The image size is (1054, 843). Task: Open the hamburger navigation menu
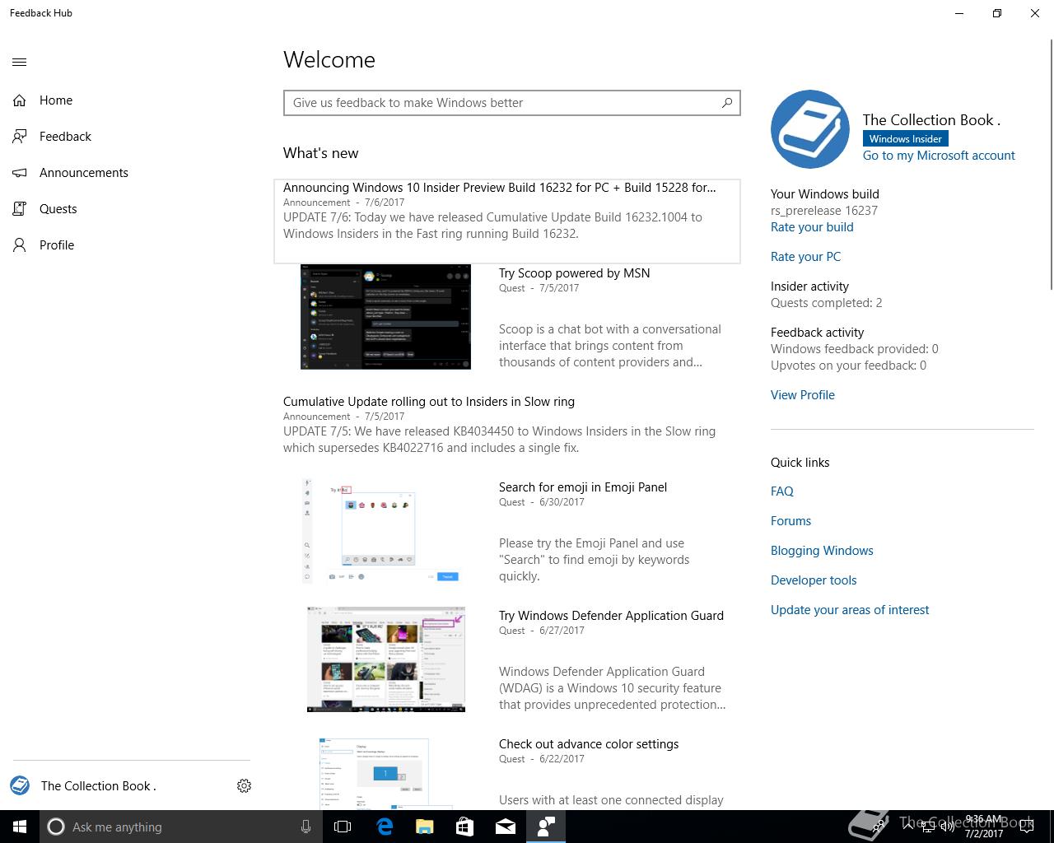(x=20, y=62)
